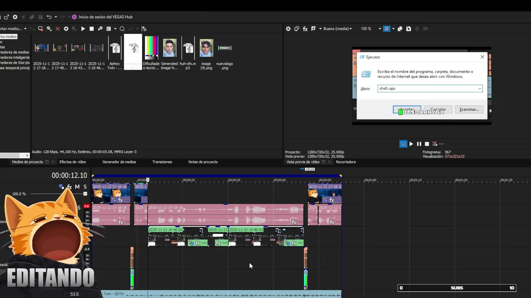Toggle auto preview icon in Project Media

click(x=100, y=29)
